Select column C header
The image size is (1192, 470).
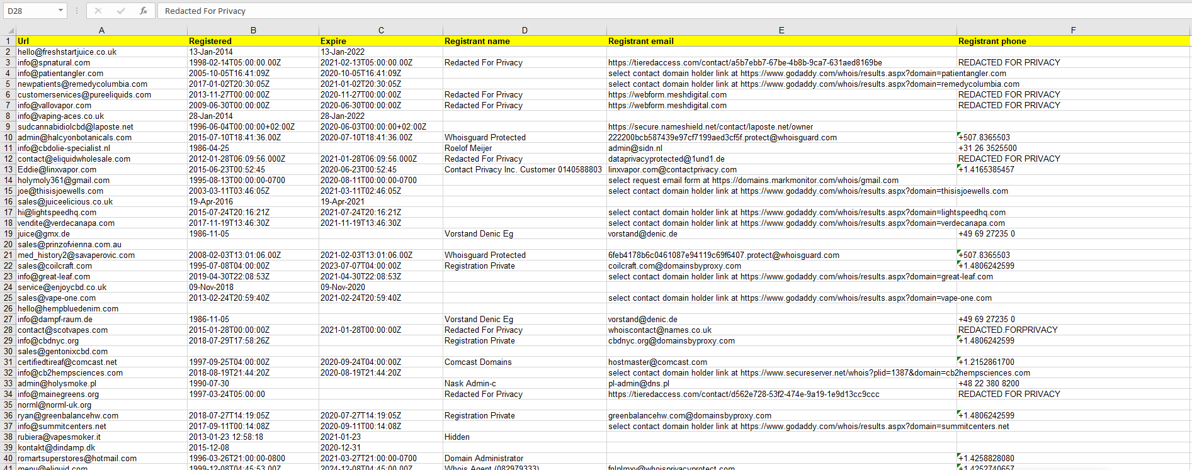click(381, 30)
